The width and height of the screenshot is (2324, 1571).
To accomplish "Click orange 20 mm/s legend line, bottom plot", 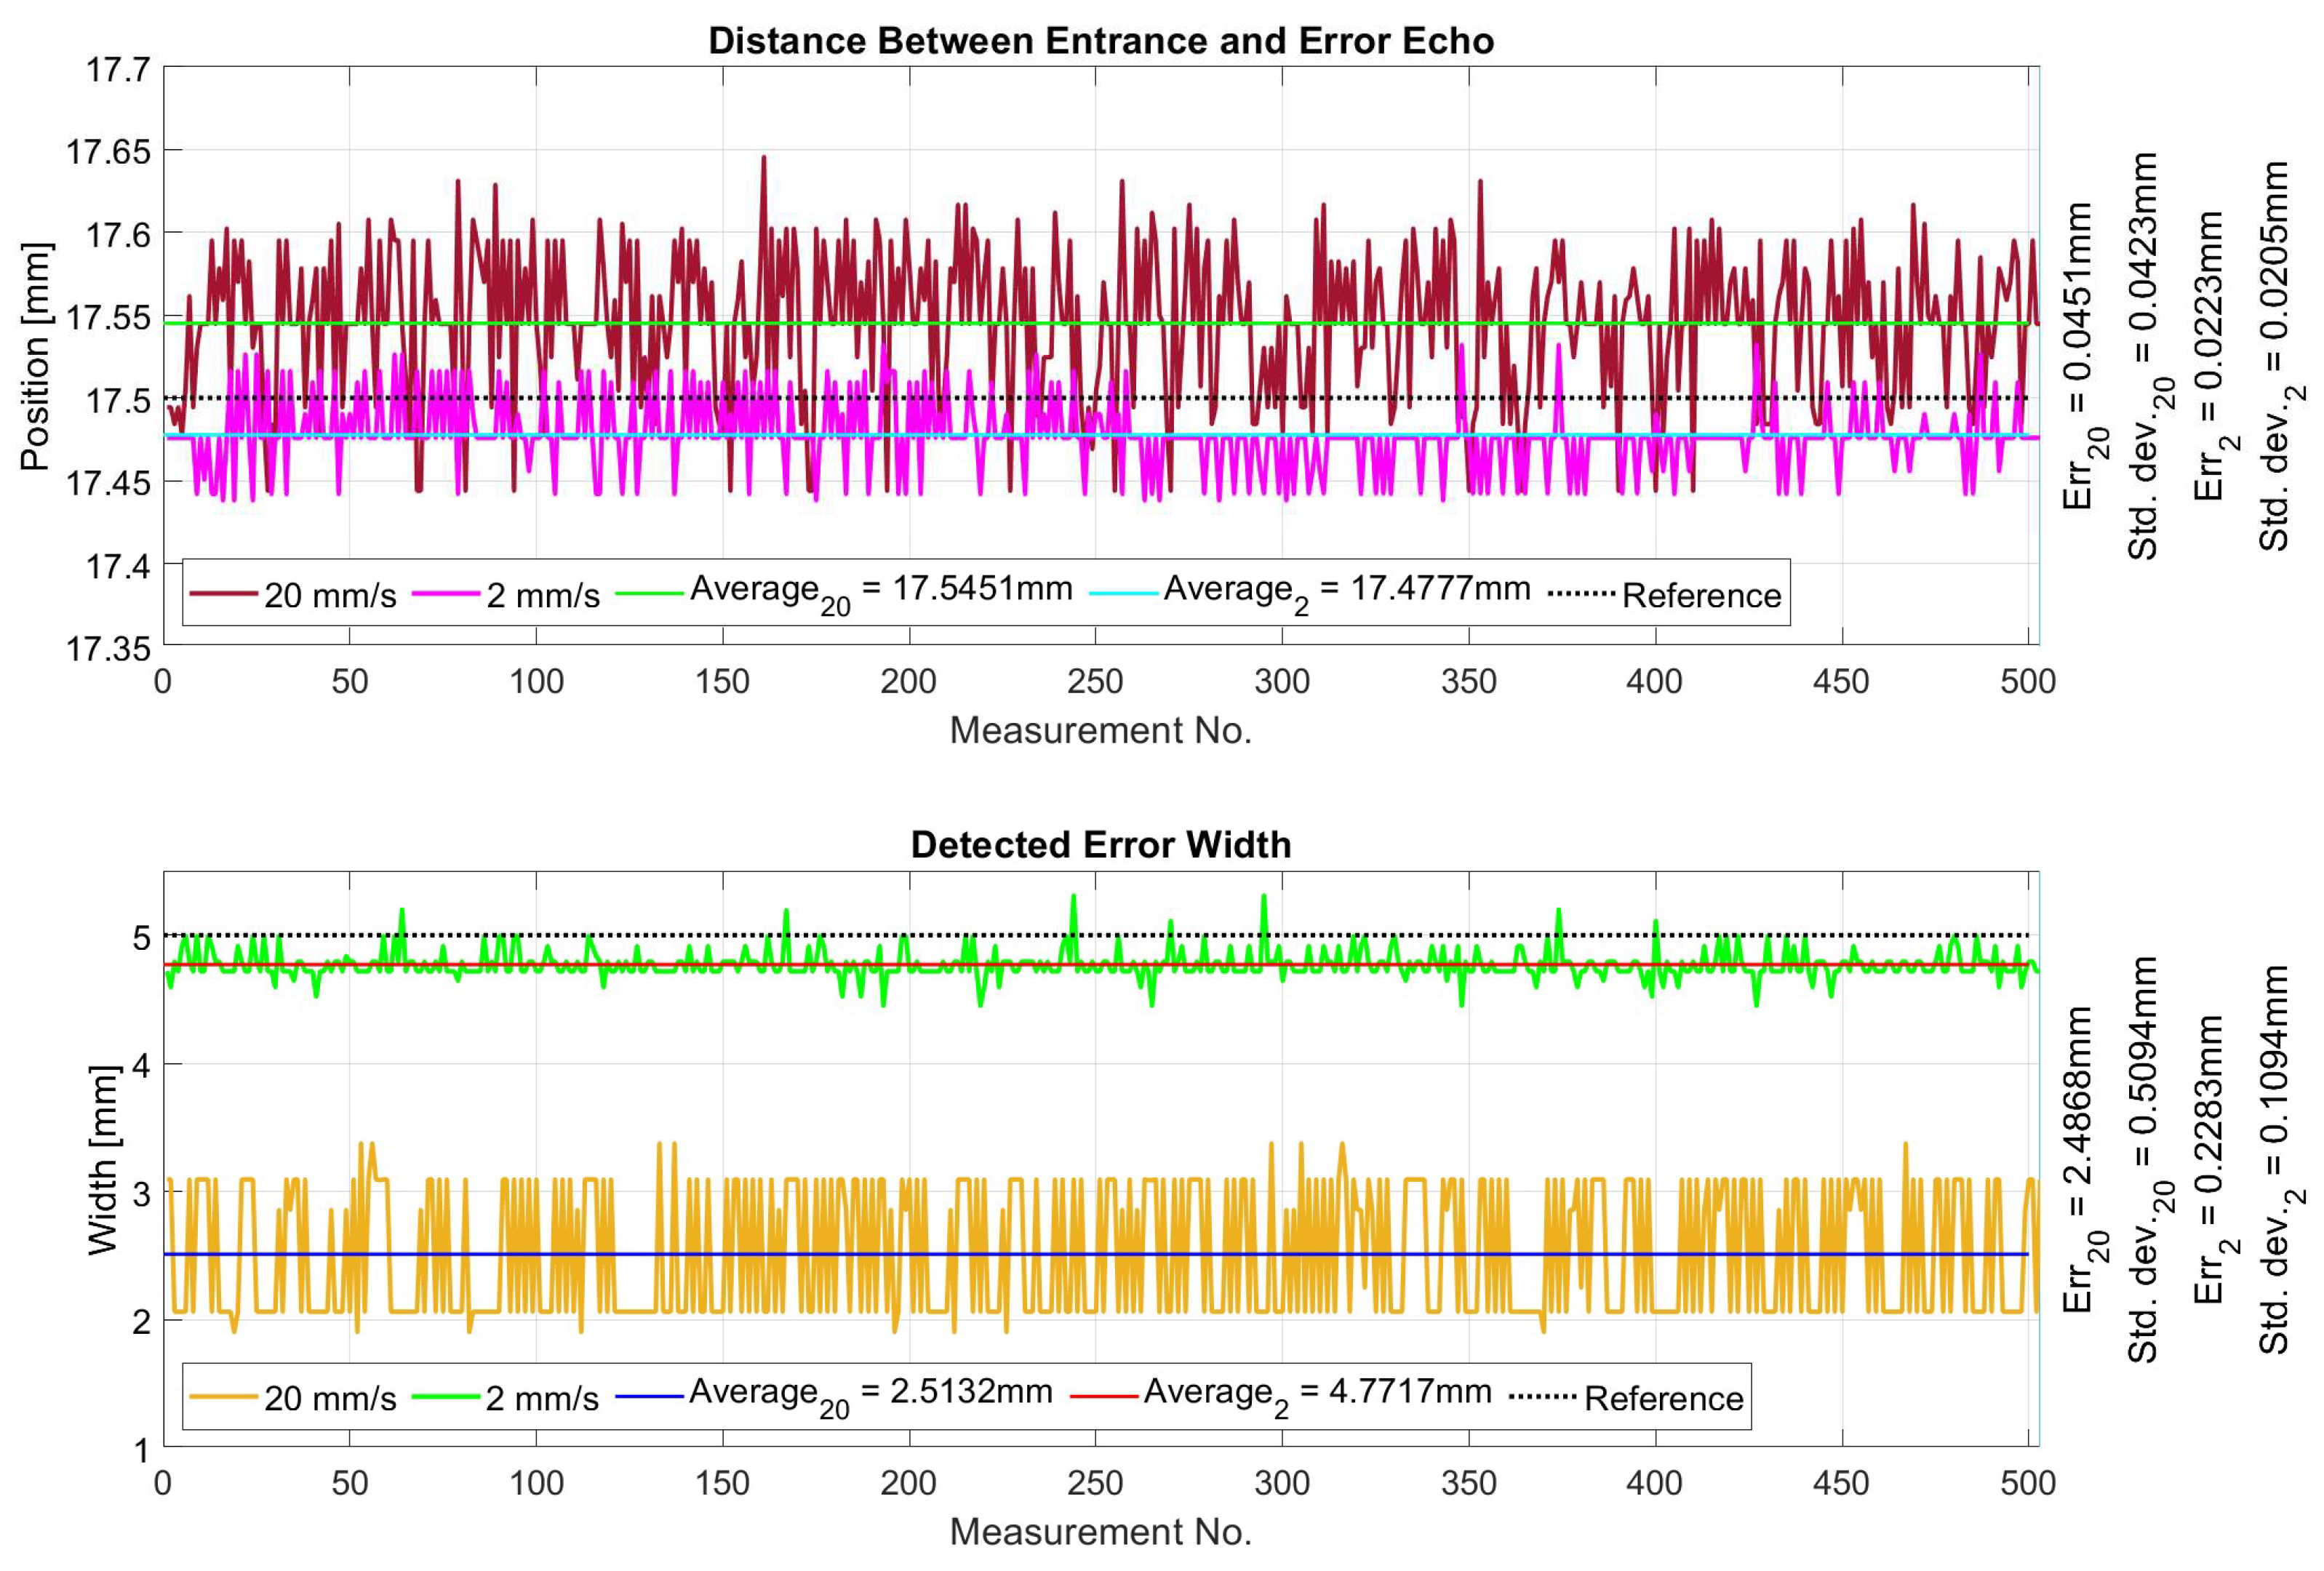I will pyautogui.click(x=224, y=1396).
